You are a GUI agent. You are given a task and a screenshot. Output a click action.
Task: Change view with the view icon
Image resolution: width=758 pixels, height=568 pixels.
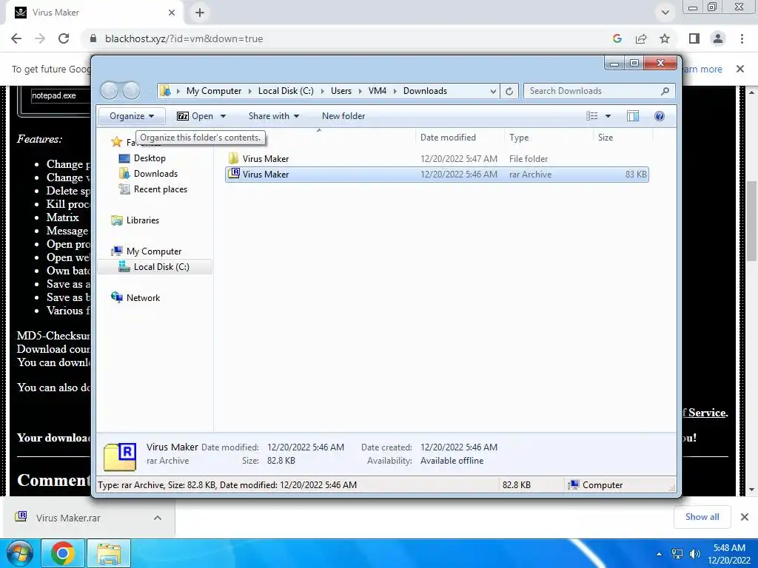click(x=591, y=116)
